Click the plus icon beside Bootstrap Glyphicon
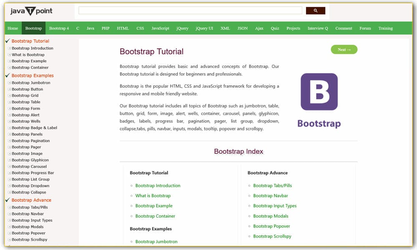The width and height of the screenshot is (417, 250). [10, 160]
